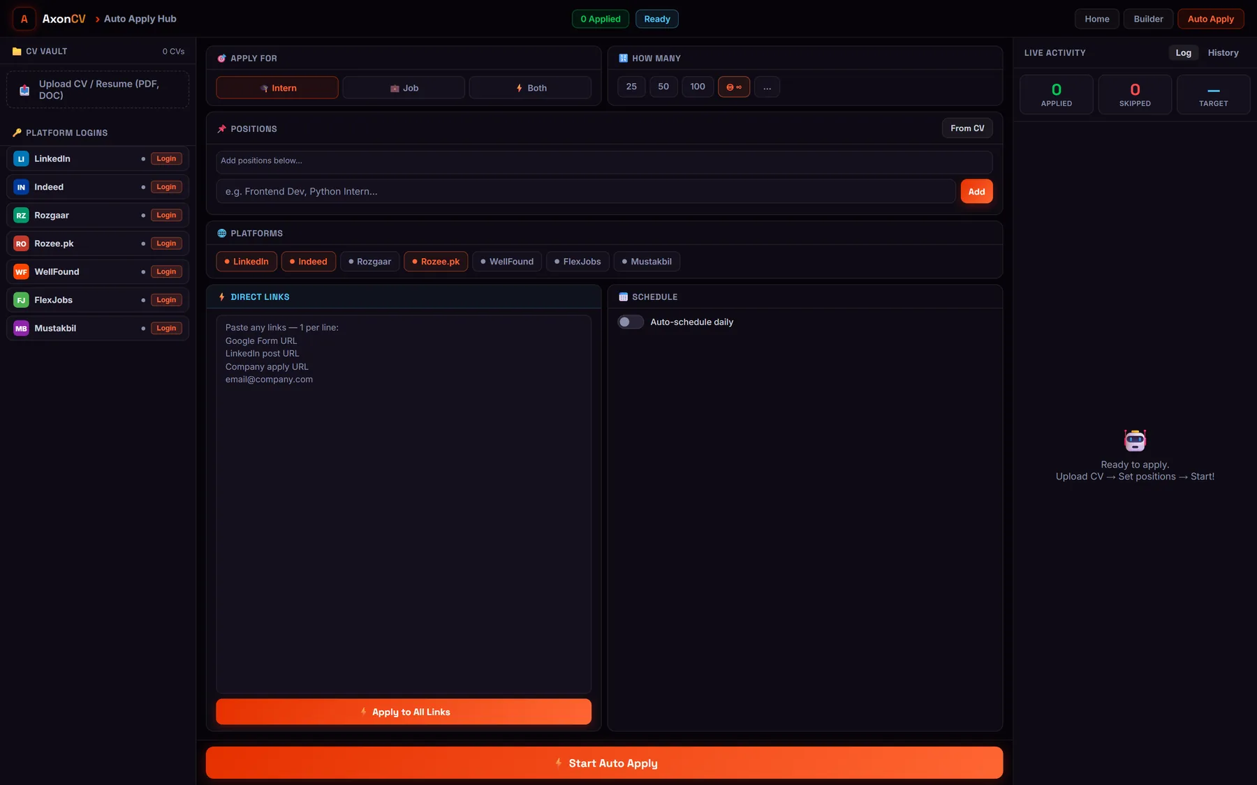Switch to the Log tab

1184,53
